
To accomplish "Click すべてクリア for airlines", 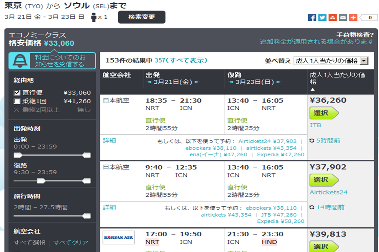I will click(x=70, y=242).
